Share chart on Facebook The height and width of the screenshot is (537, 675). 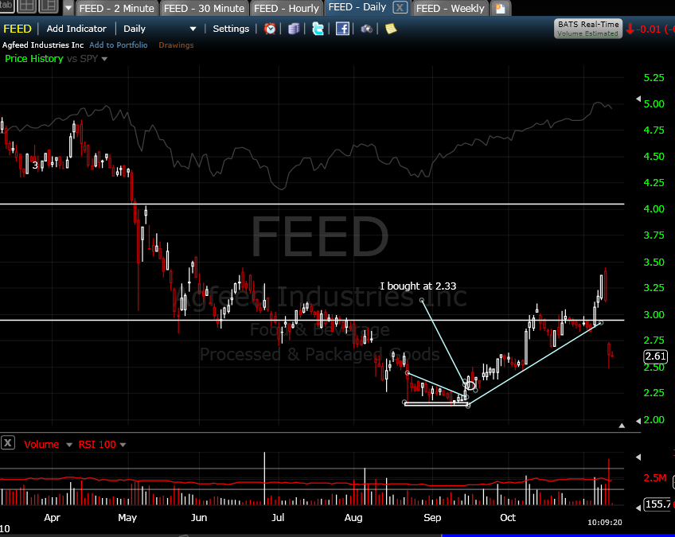point(342,29)
